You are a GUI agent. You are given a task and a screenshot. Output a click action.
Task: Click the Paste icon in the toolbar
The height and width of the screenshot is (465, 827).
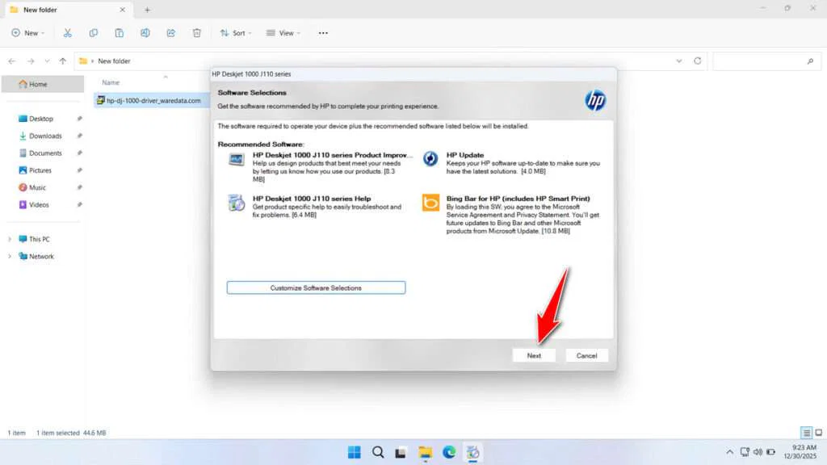(120, 32)
